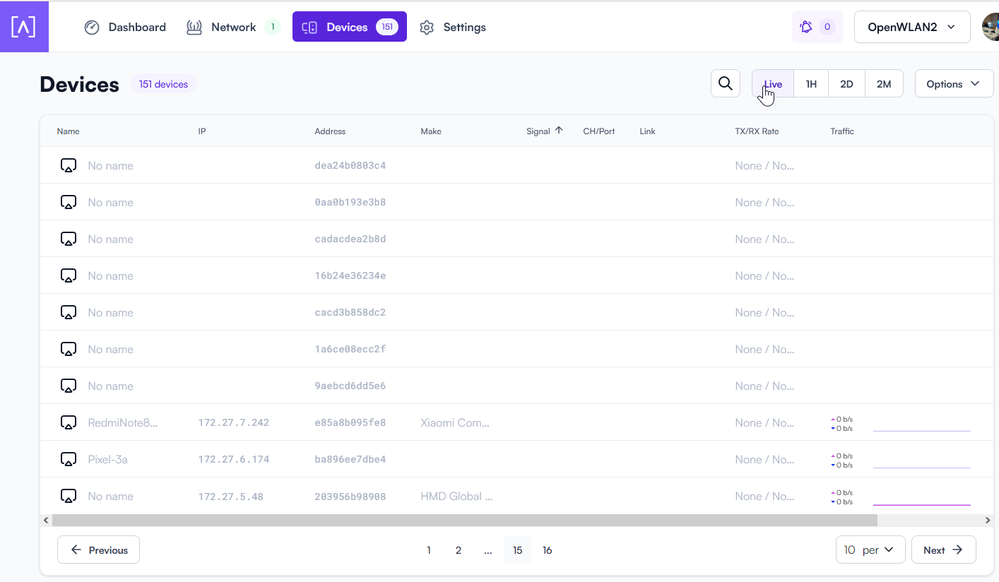Switch to 2D time range
Image resolution: width=999 pixels, height=582 pixels.
pos(846,83)
